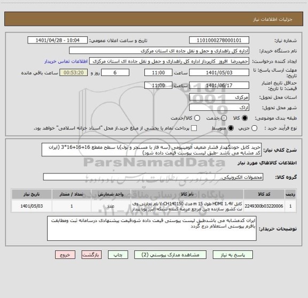Open the اطلاعات تماس خریدار link

[x=66, y=62]
